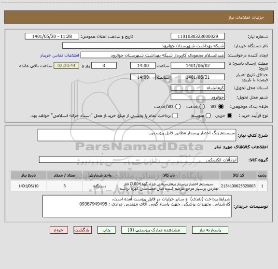The height and width of the screenshot is (269, 278).
Task: Click the response deadline date 1401/06/02
Action: coord(198,66)
